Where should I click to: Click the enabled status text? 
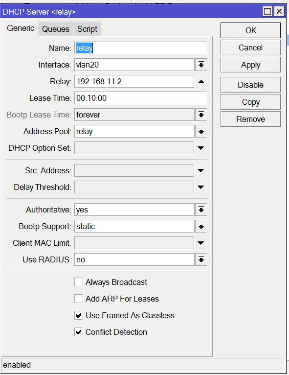pos(17,365)
